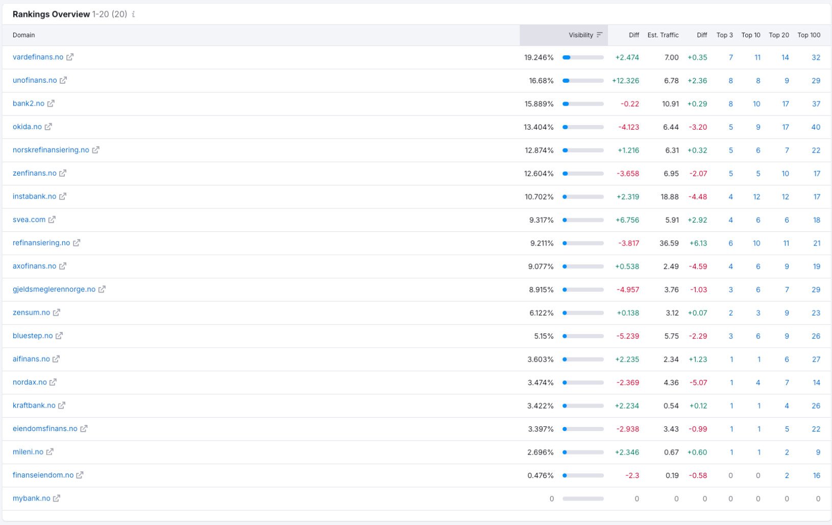
Task: Open external link icon beside okida.no
Action: coord(48,127)
